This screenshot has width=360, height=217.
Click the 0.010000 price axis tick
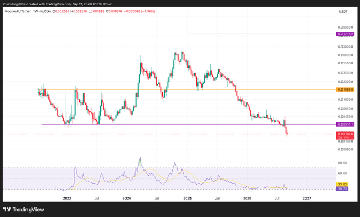click(345, 100)
